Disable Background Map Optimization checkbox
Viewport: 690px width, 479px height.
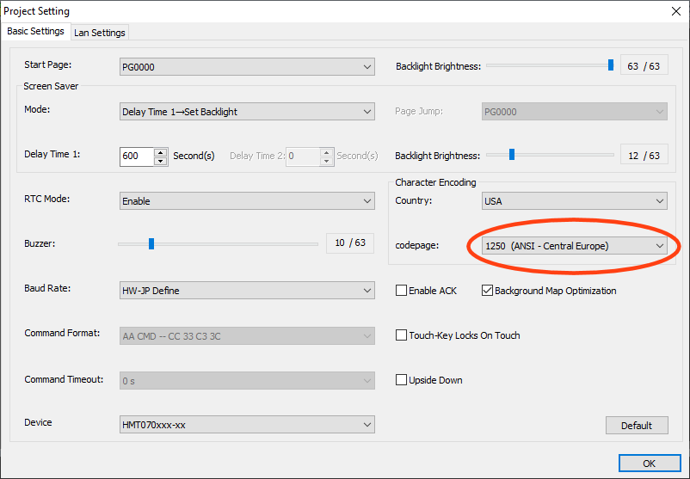(x=487, y=291)
